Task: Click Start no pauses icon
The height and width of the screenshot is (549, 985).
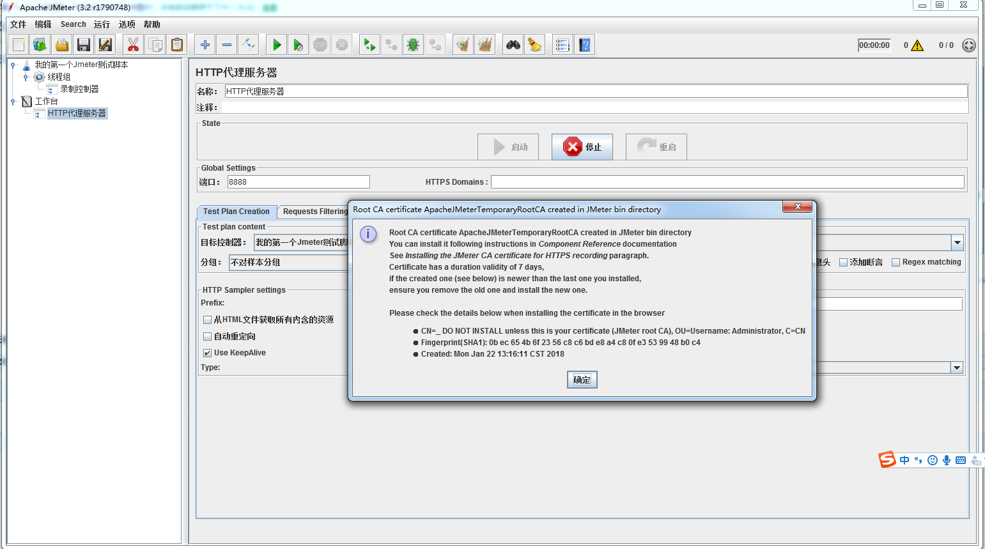Action: pos(299,45)
